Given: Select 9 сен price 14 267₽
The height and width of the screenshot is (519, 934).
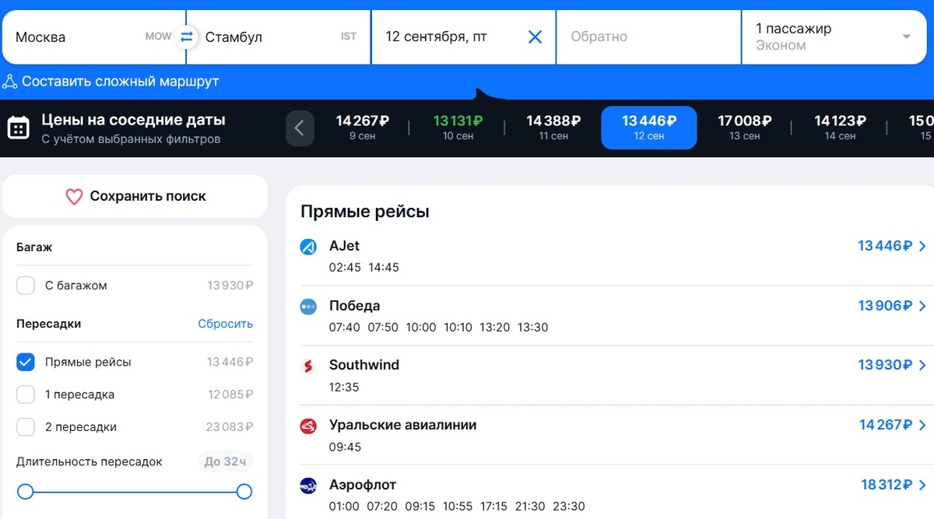Looking at the screenshot, I should tap(362, 128).
